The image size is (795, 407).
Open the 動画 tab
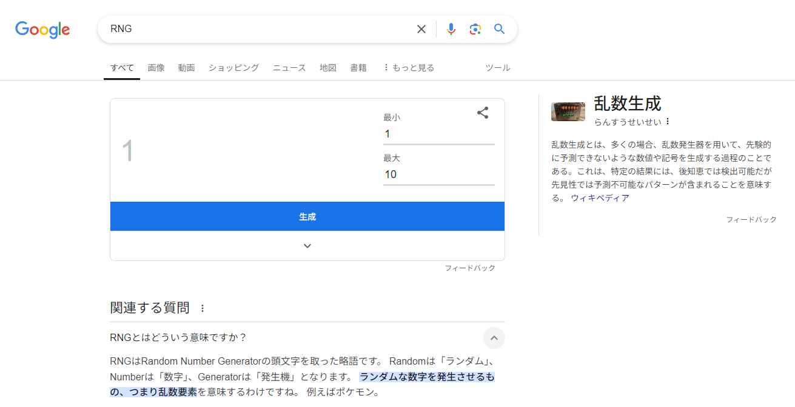click(186, 68)
